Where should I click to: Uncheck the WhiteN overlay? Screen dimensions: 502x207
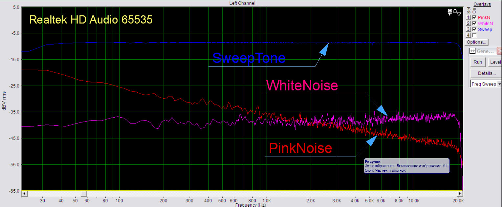point(474,23)
